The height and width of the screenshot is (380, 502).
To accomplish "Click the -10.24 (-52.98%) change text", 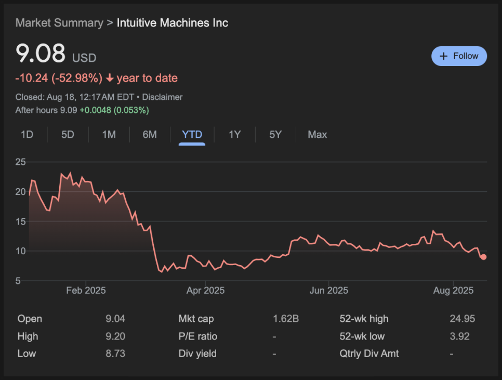I will coord(59,78).
